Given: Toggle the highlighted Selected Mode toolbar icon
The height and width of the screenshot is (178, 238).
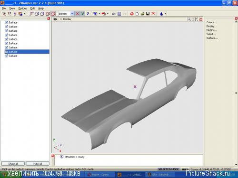Looking at the screenshot, I should [53, 14].
